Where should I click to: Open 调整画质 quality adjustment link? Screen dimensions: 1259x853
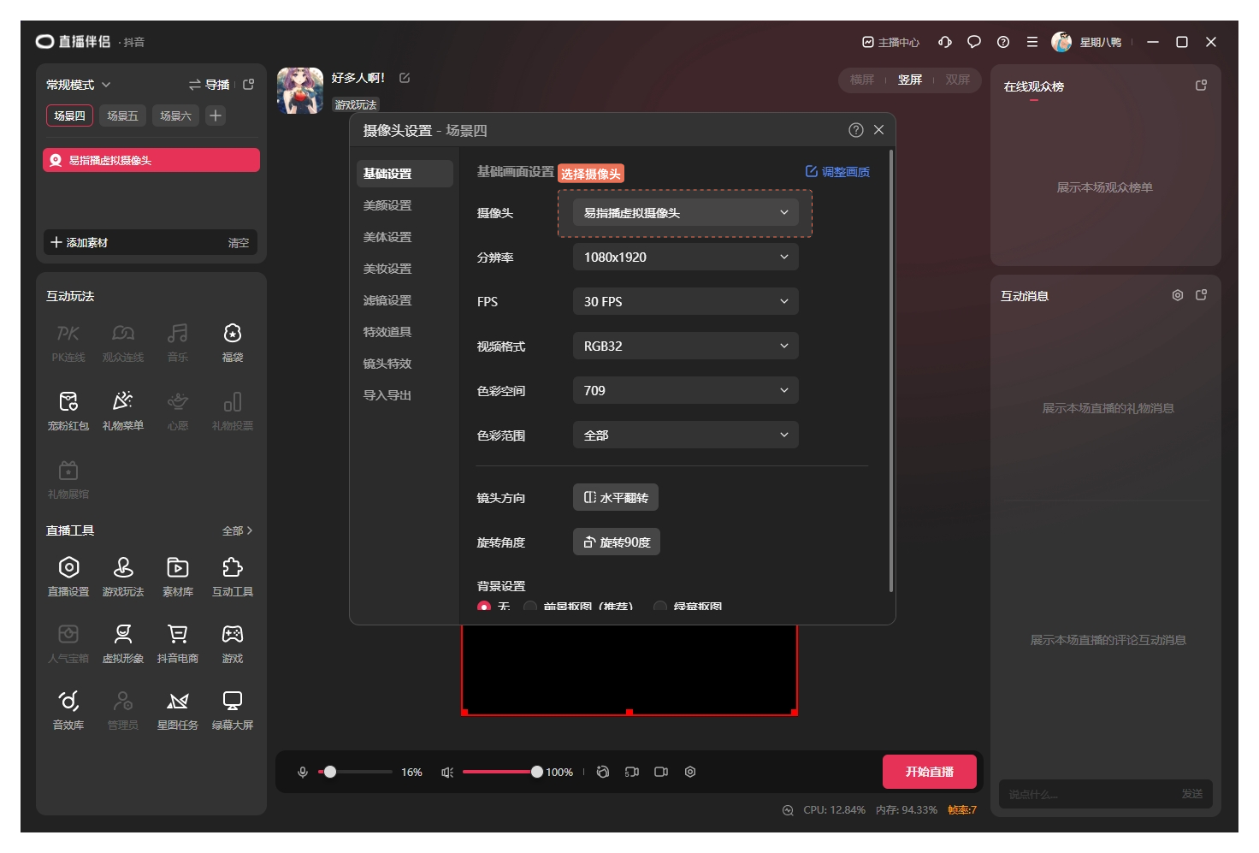(x=837, y=172)
